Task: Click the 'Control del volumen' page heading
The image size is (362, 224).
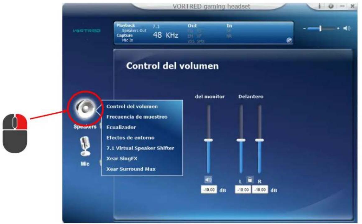Action: click(172, 66)
